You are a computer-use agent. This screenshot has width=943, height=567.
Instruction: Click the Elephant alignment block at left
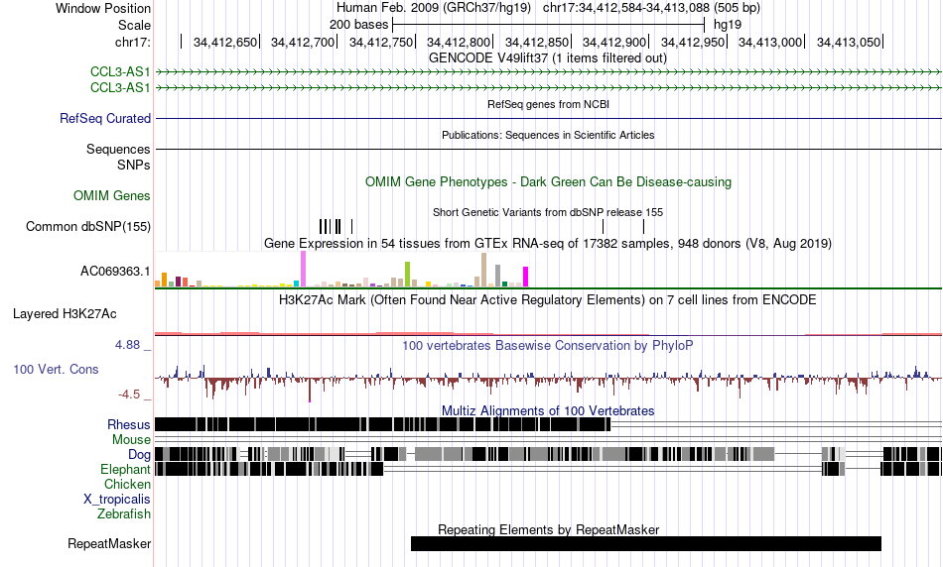click(269, 469)
